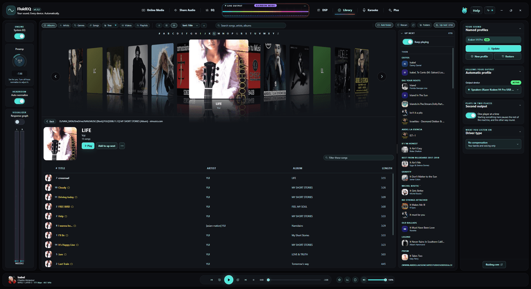Click Add to up next button
The width and height of the screenshot is (531, 289).
[x=107, y=146]
